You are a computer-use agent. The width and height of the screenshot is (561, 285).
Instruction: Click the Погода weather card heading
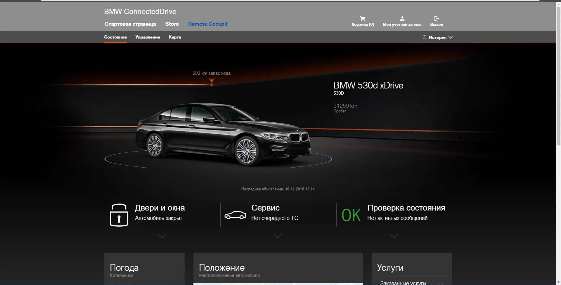point(124,267)
